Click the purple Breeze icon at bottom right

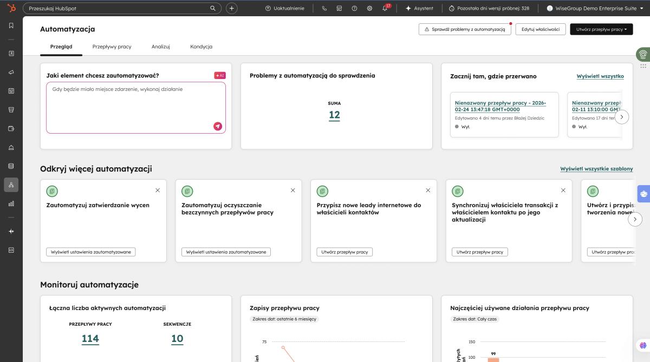coord(643,345)
